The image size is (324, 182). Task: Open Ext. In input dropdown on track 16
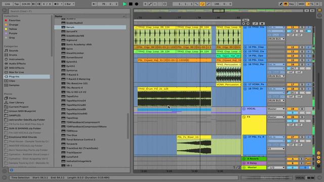click(x=276, y=65)
